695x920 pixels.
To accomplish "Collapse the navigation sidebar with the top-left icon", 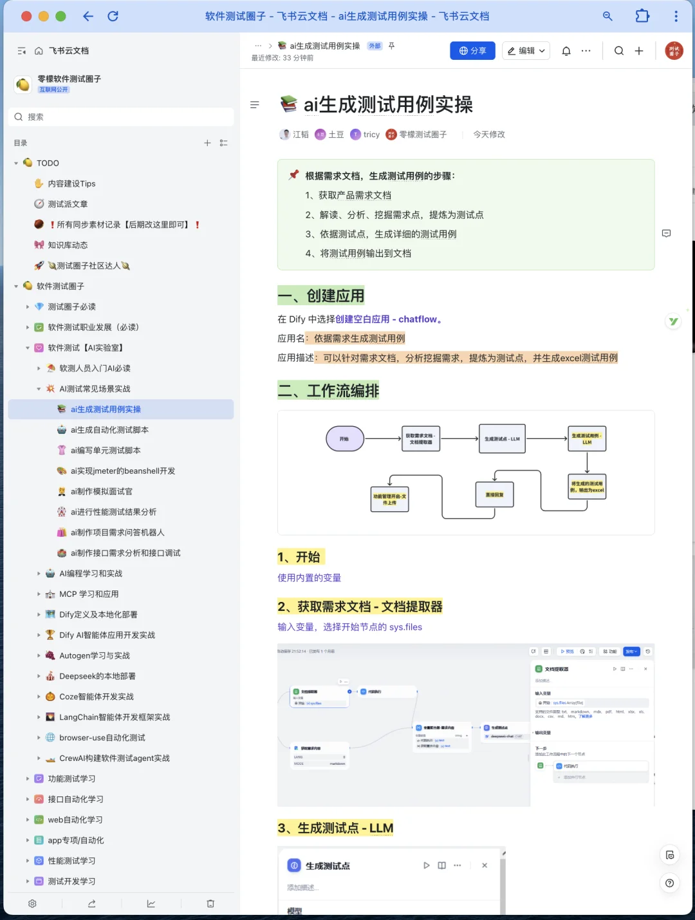I will click(x=21, y=50).
